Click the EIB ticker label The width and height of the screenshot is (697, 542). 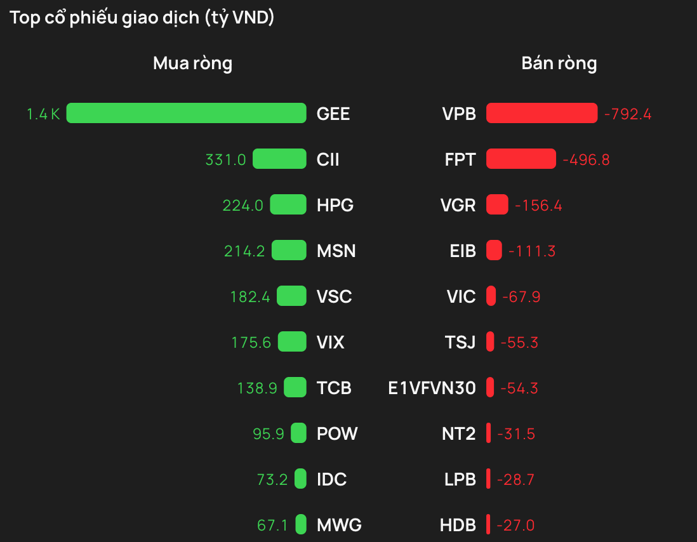tap(462, 251)
